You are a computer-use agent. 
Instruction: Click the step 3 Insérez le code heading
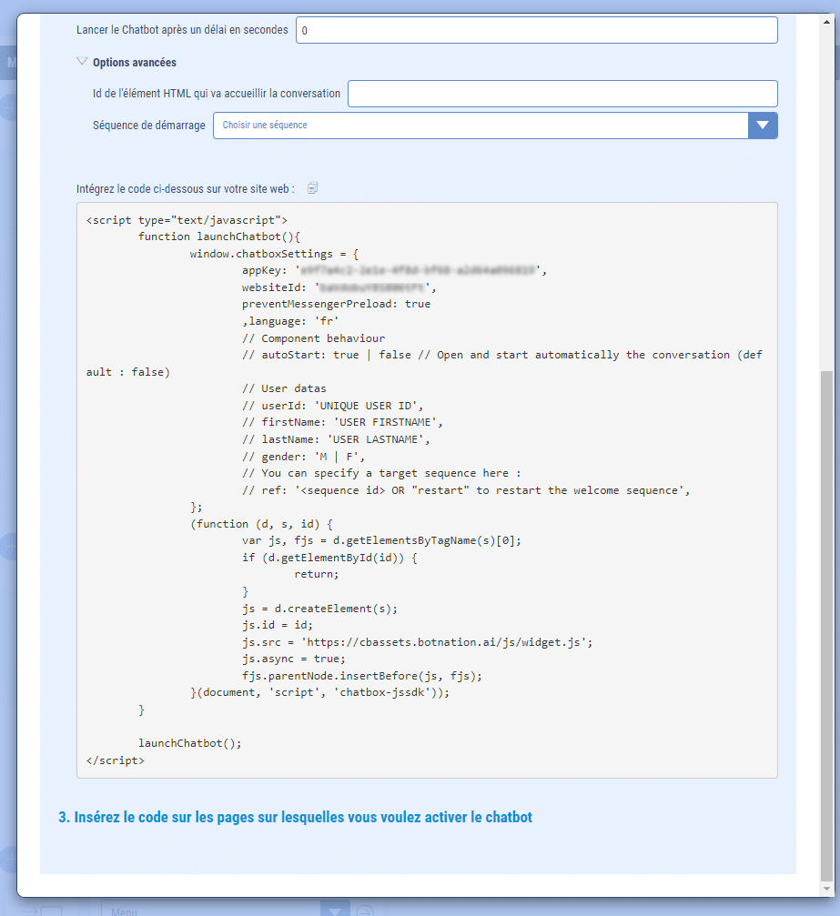pyautogui.click(x=295, y=817)
